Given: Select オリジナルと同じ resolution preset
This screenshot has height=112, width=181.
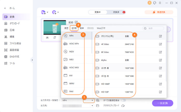Looking at the screenshot, I should [x=129, y=36].
